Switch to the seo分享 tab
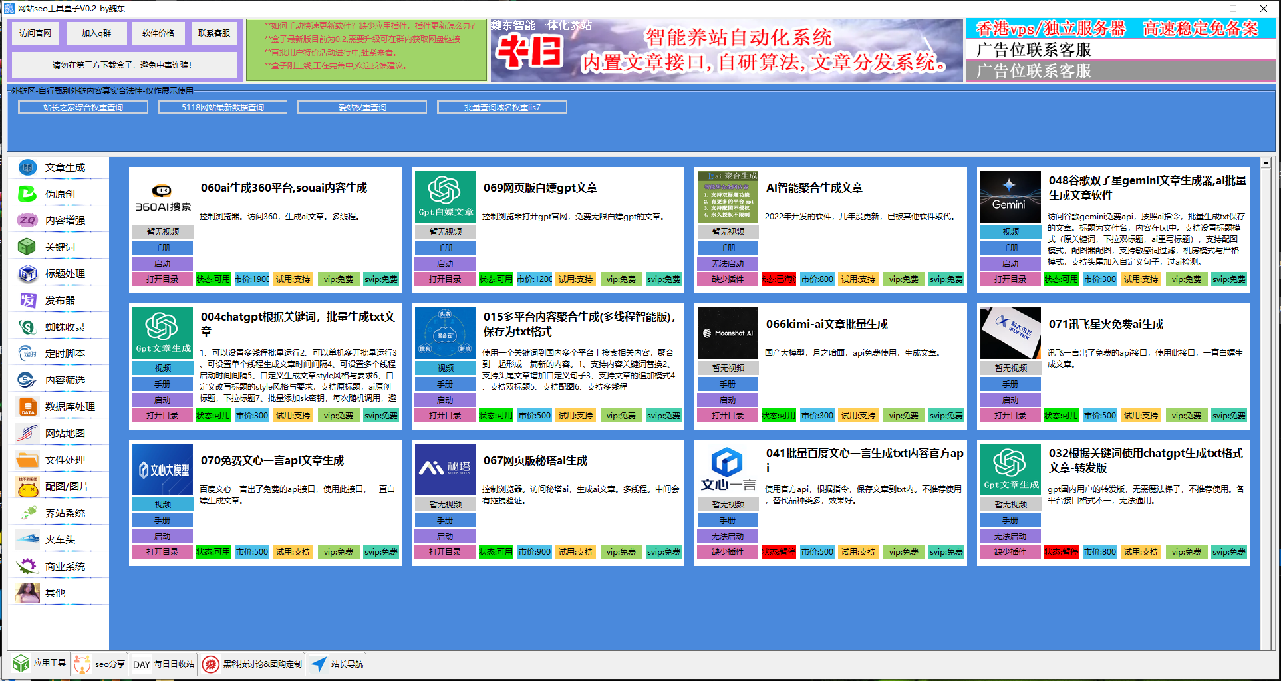The image size is (1281, 681). coord(100,664)
